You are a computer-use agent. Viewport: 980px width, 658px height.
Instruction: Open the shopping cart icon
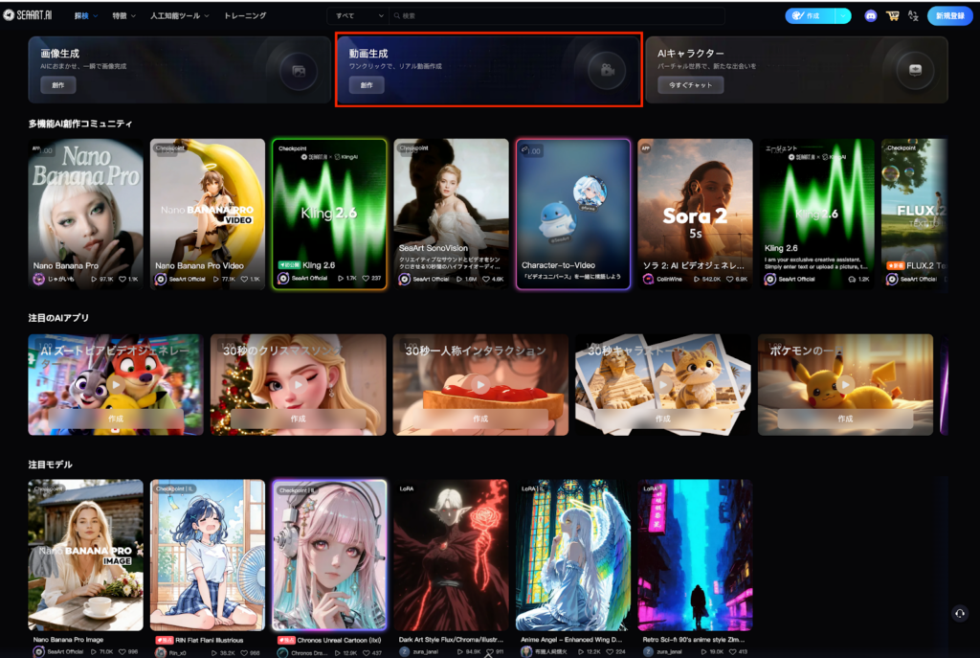click(892, 16)
